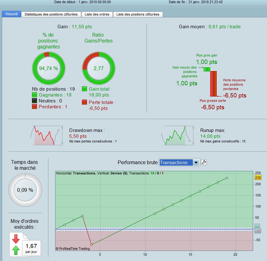Click the green up arrow orders icon
This screenshot has width=267, height=261.
pos(16,250)
